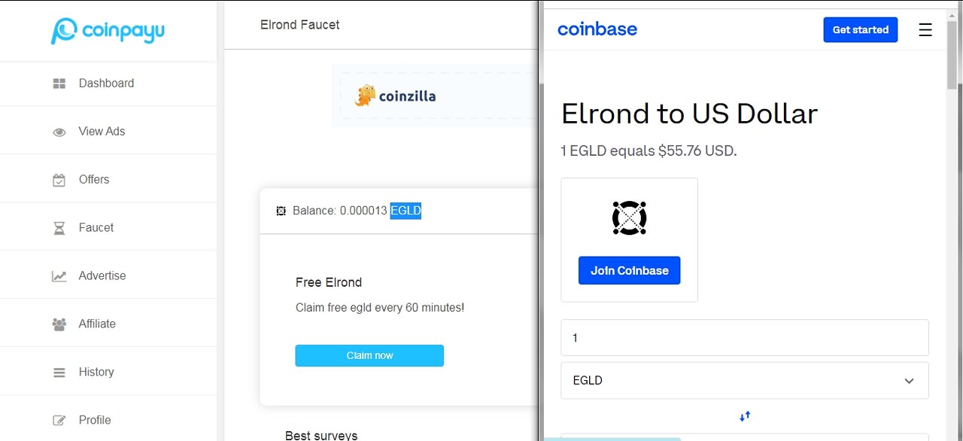The height and width of the screenshot is (441, 963).
Task: Swap currencies with the arrows icon
Action: click(745, 415)
